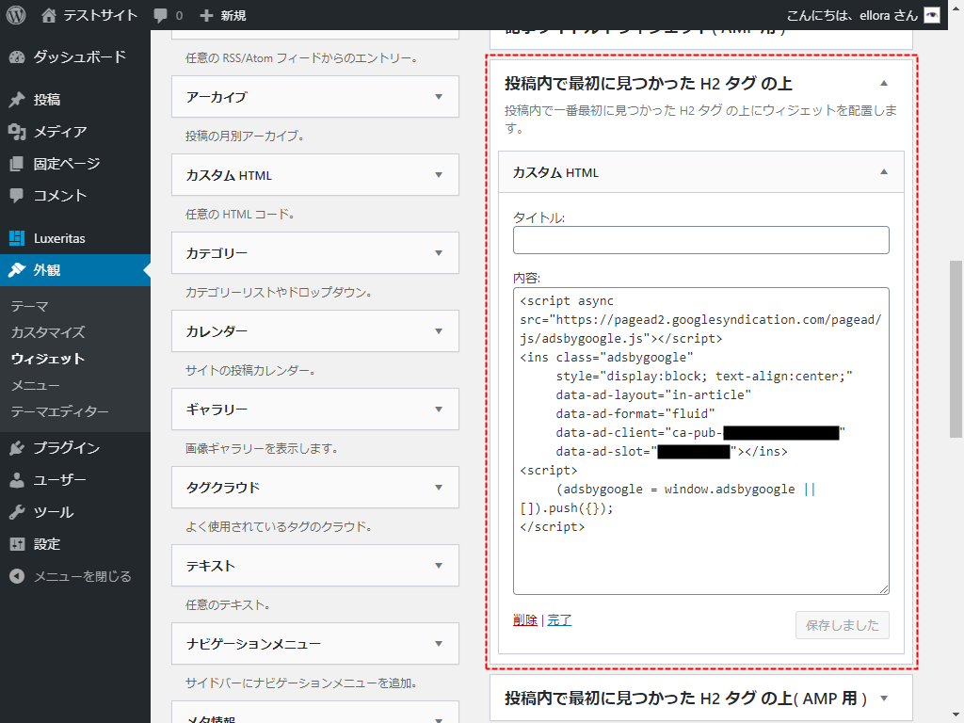Expand the カスタム HTML available widget arrow
Image resolution: width=964 pixels, height=723 pixels.
coord(439,174)
